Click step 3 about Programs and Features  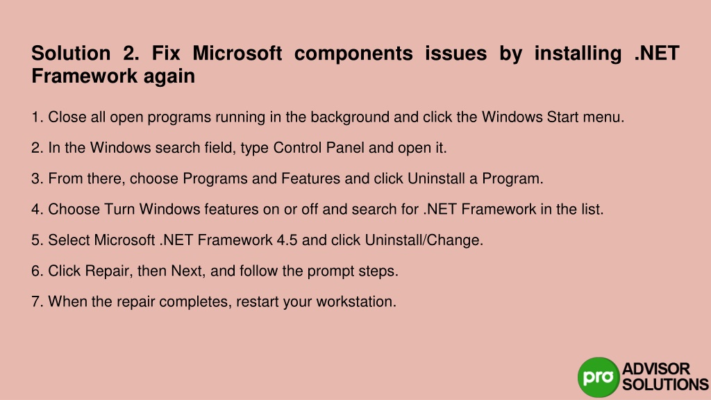click(x=287, y=178)
